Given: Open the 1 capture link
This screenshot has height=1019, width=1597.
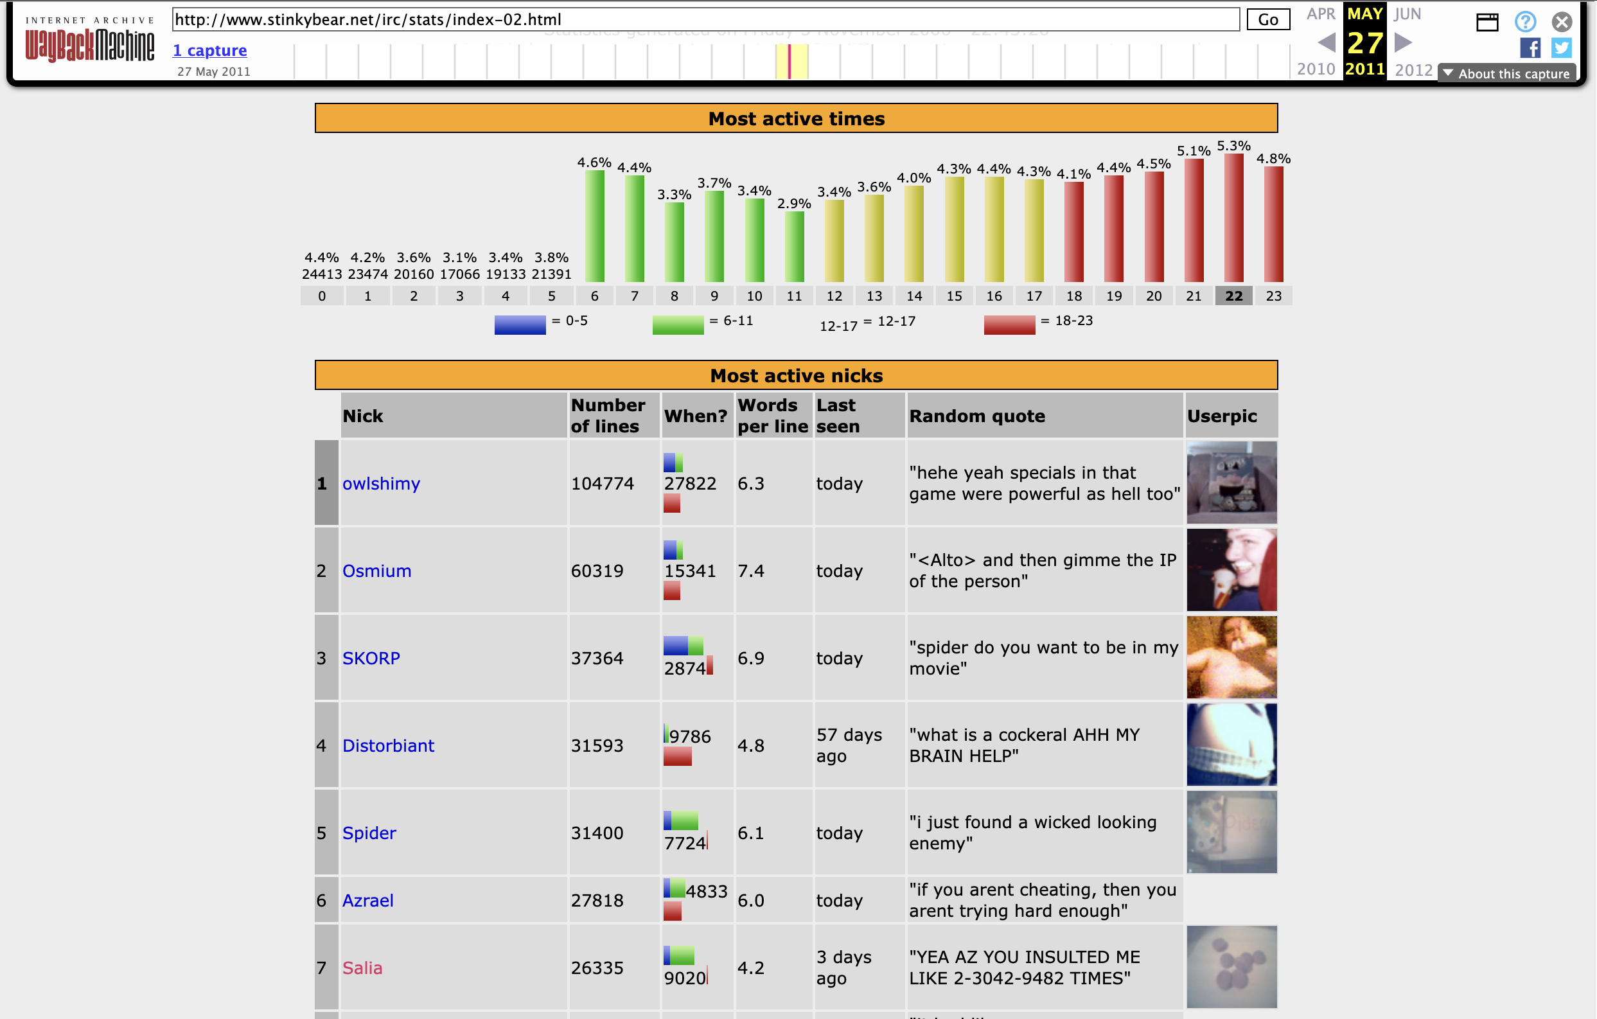Looking at the screenshot, I should coord(209,50).
